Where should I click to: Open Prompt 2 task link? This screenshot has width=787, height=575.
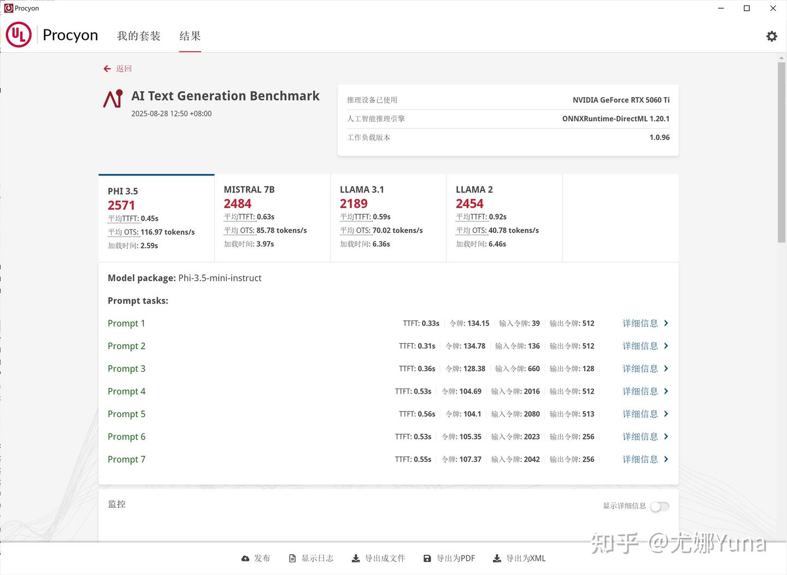tap(126, 346)
